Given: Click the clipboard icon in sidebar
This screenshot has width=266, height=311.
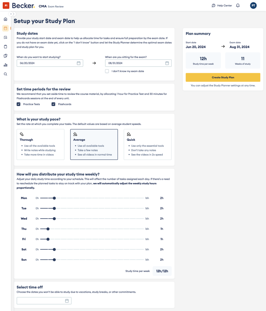Looking at the screenshot, I should (5, 46).
